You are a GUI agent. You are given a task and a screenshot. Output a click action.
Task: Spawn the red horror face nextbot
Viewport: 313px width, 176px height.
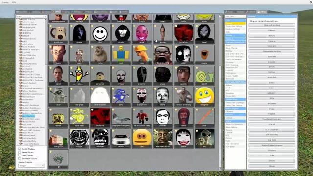100,117
